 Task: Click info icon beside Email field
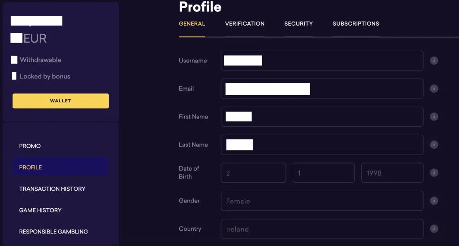pyautogui.click(x=434, y=88)
